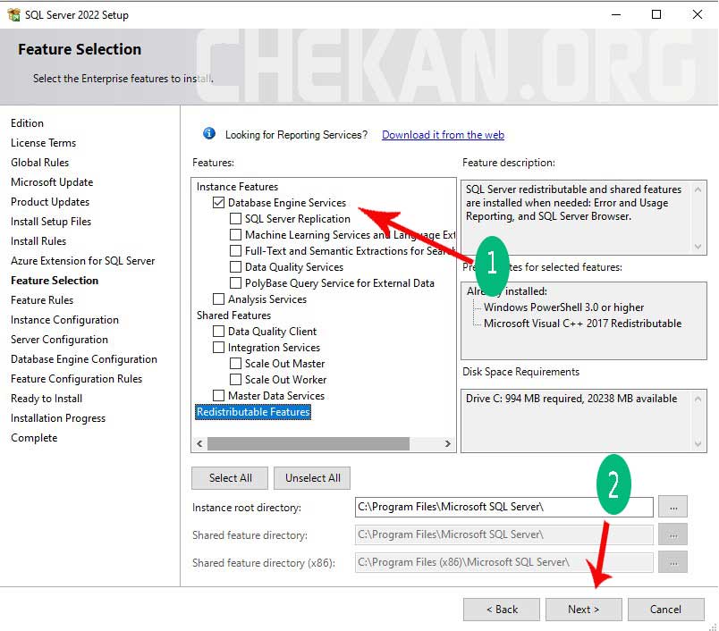Open Database Engine Configuration step
719x631 pixels.
[x=83, y=359]
